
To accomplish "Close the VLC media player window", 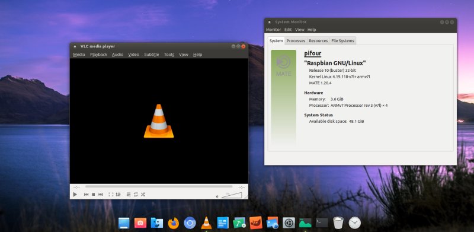I will 244,46.
